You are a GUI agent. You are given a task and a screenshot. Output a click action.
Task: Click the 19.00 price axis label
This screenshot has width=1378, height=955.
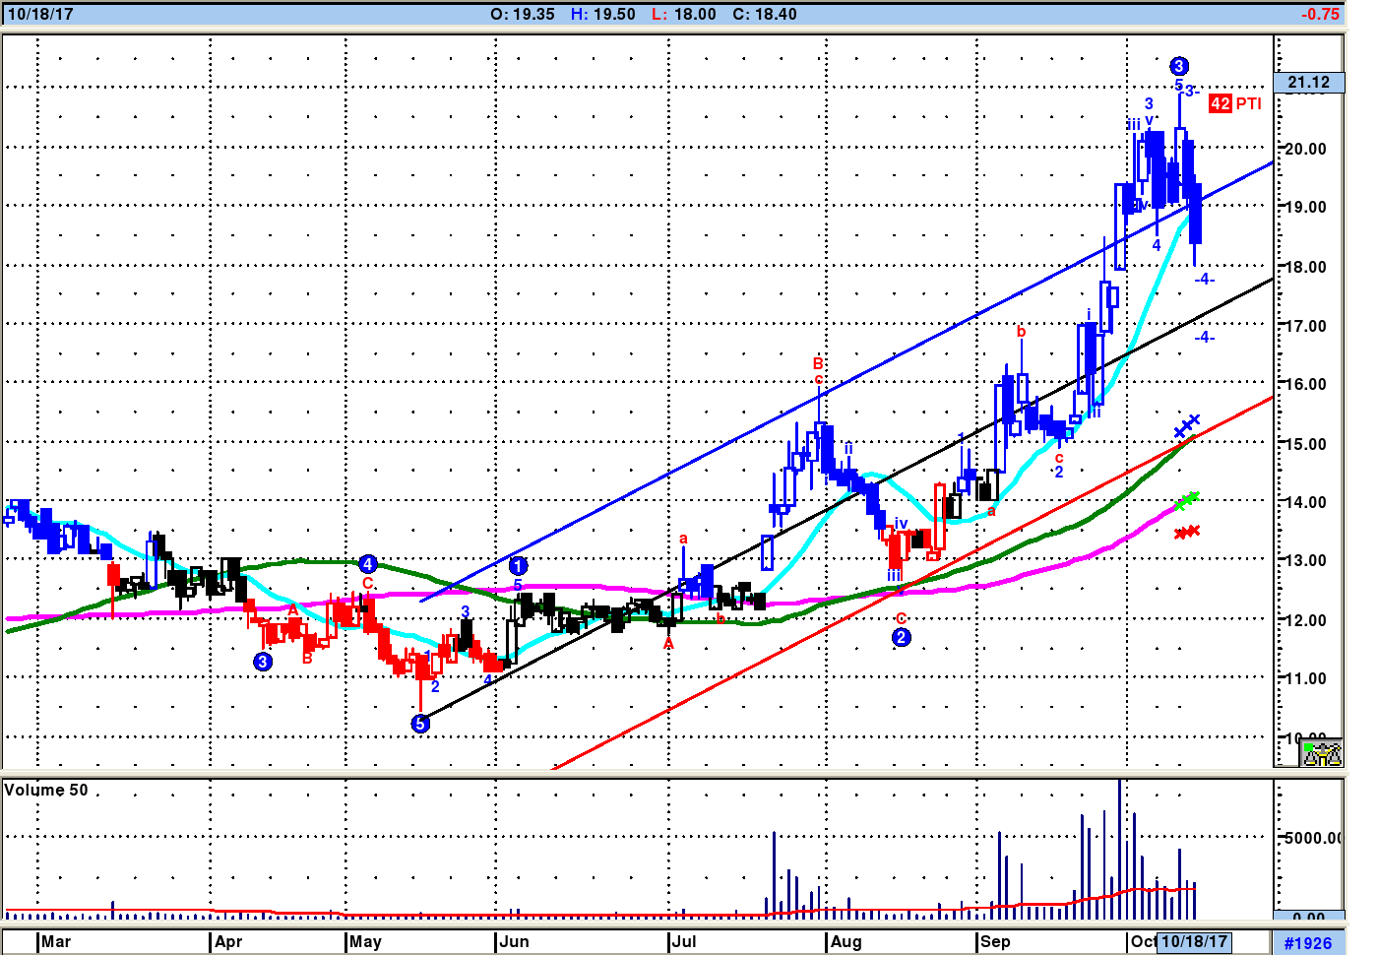click(x=1306, y=207)
